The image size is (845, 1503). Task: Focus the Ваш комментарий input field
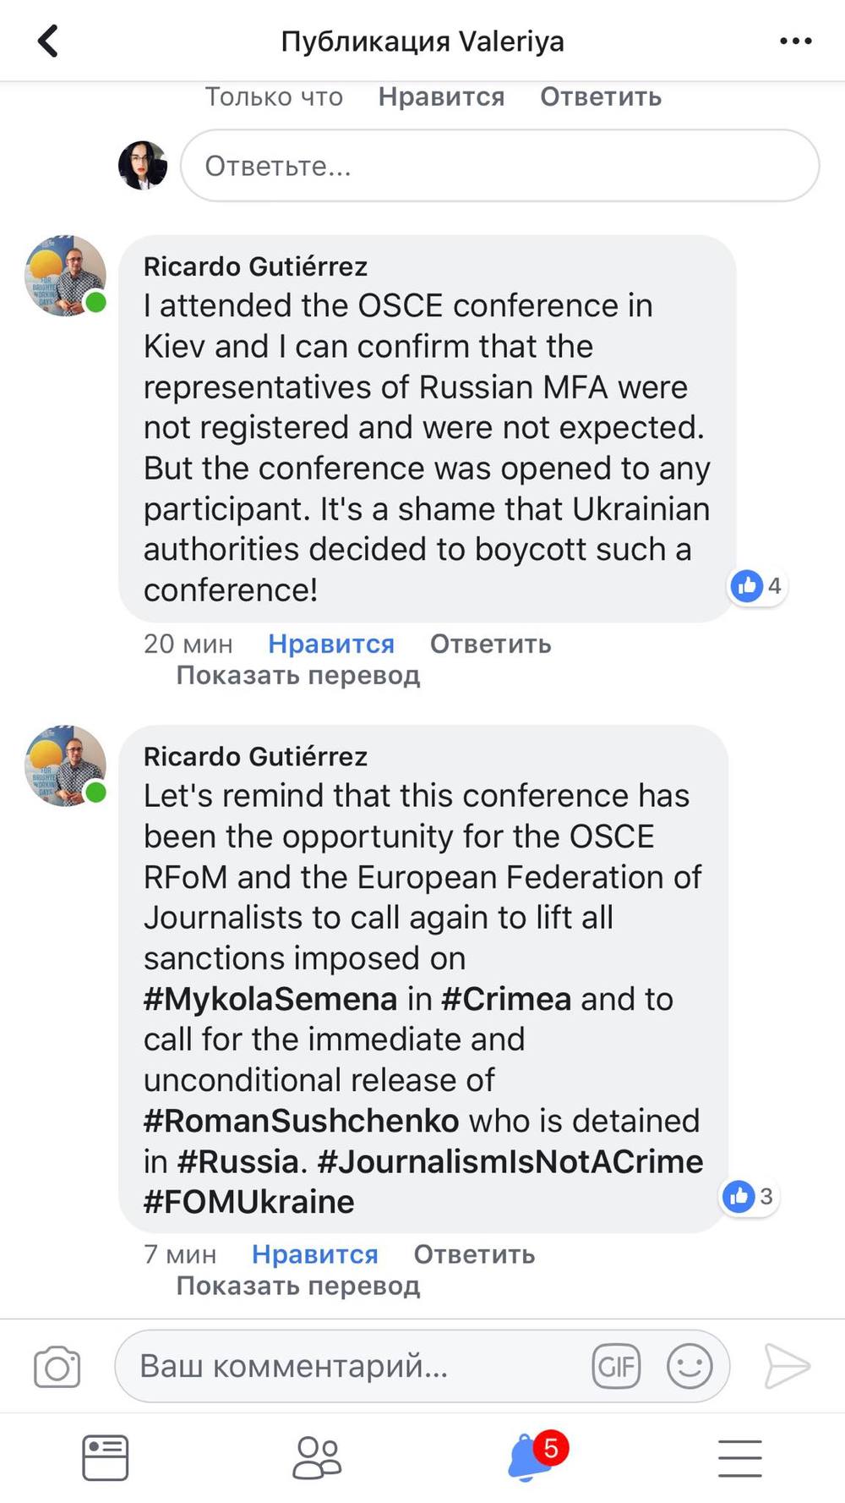pyautogui.click(x=355, y=1366)
